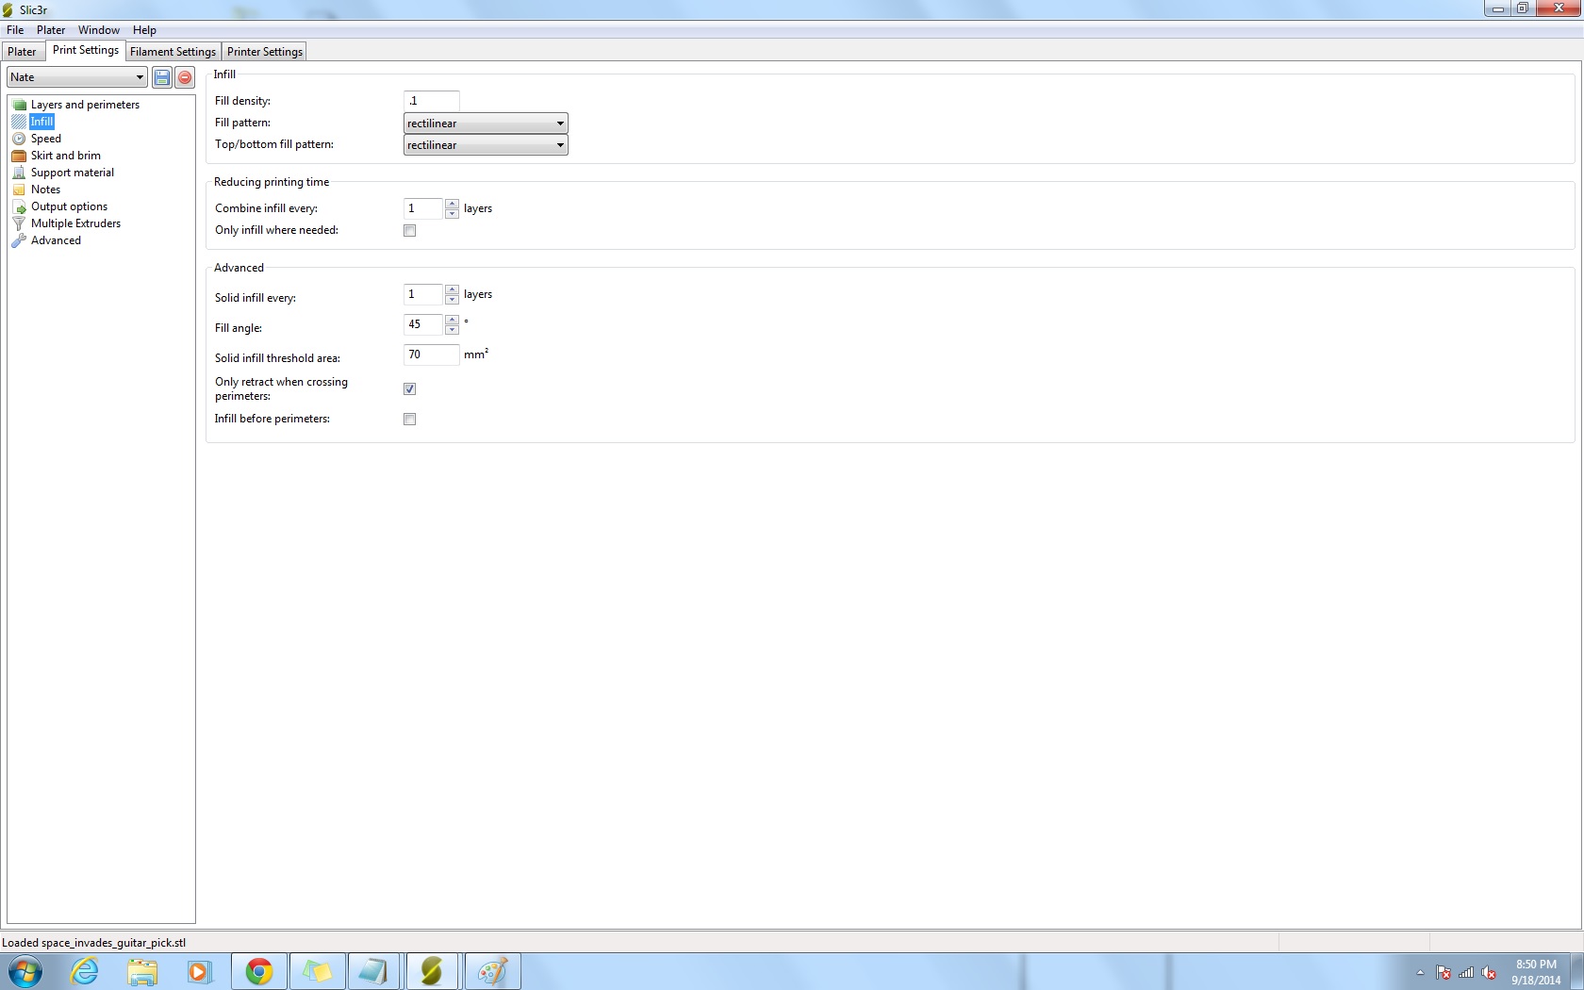Click the Layers and perimeters icon
This screenshot has width=1584, height=990.
click(19, 105)
